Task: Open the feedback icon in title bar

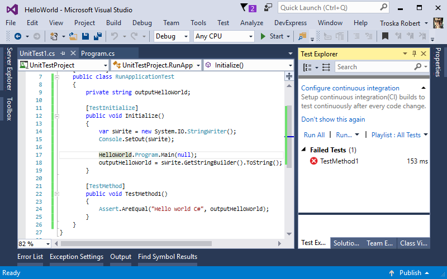Action: (x=268, y=8)
